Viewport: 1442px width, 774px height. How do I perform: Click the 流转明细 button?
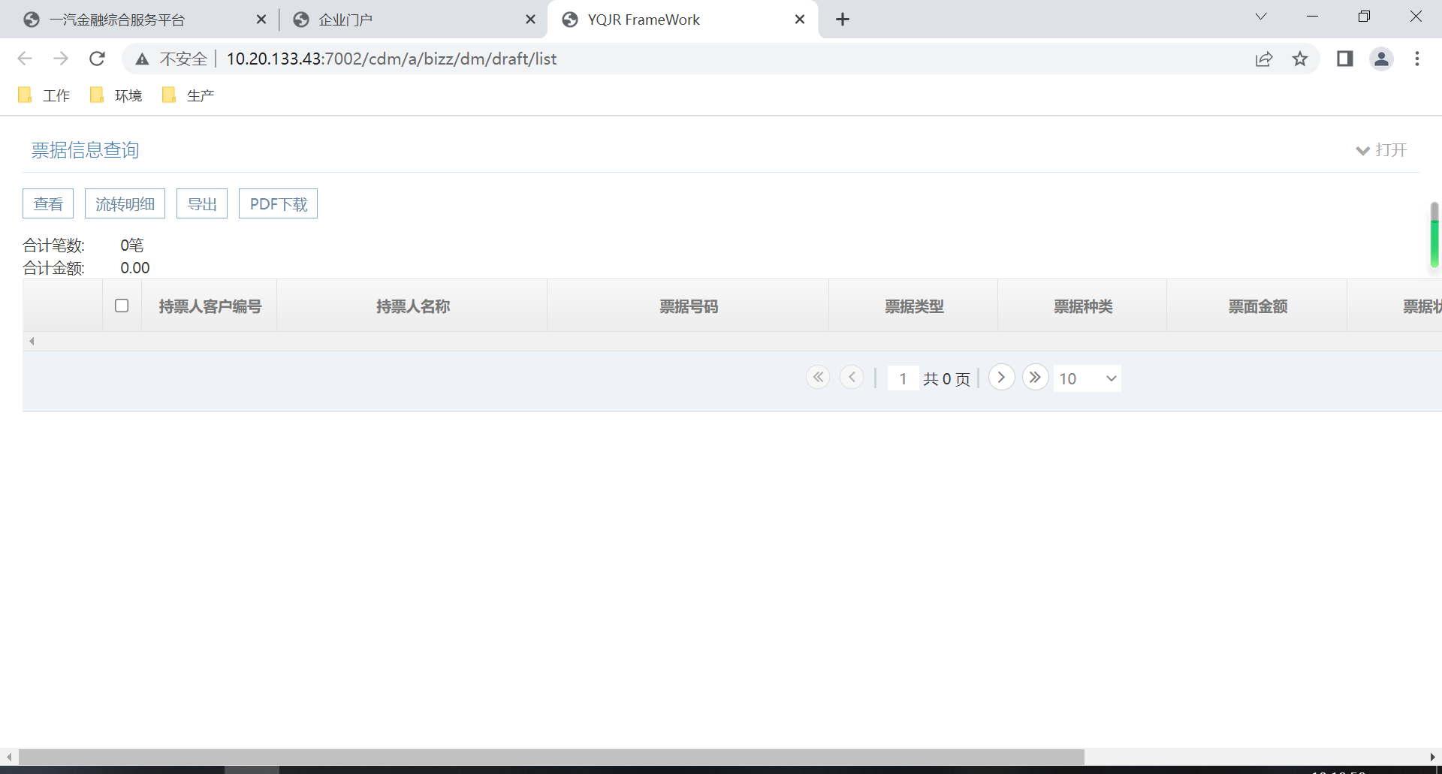pyautogui.click(x=125, y=203)
